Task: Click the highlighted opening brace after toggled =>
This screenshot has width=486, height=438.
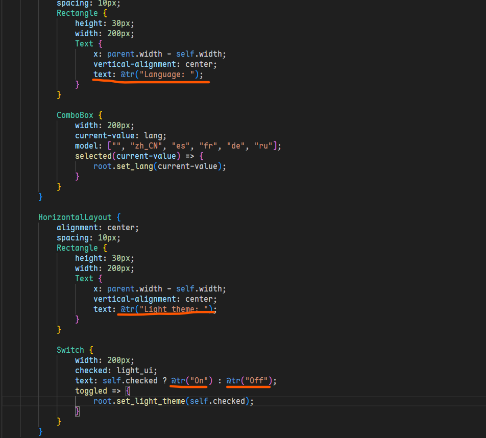Action: click(x=128, y=391)
